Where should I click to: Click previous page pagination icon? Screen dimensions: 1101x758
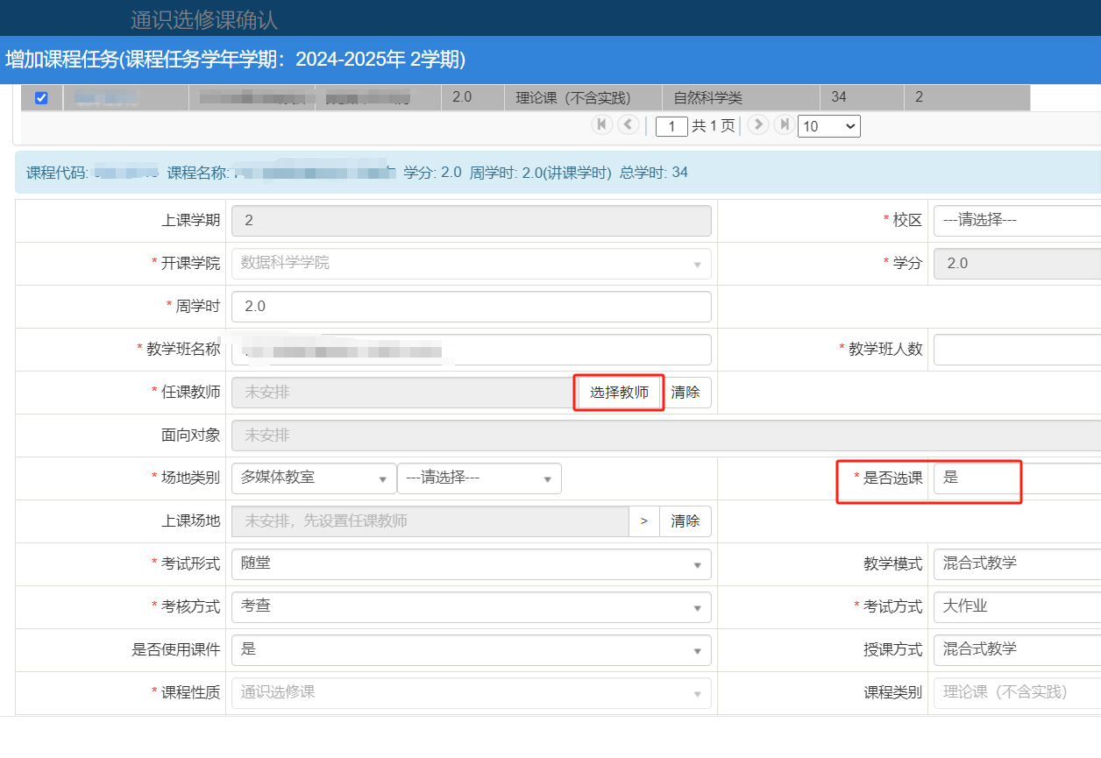pyautogui.click(x=629, y=124)
